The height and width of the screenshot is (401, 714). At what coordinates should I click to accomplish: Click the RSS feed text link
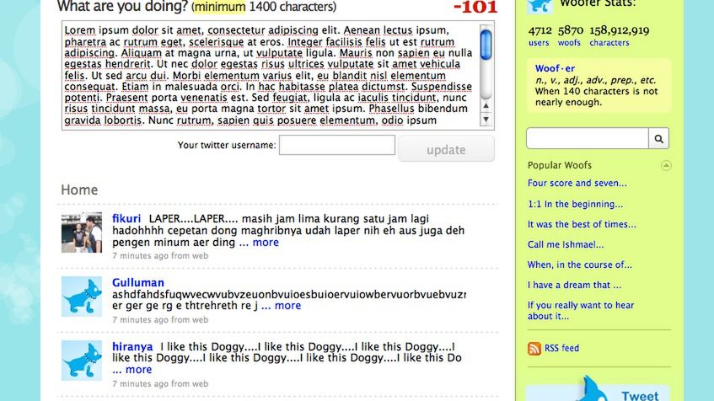click(x=561, y=348)
